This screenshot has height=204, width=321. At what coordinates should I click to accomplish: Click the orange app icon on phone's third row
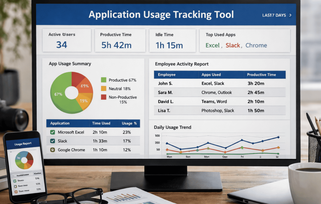[x=16, y=192]
